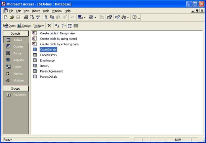Click 'Create table by entering data'
The image size is (206, 143).
(59, 44)
